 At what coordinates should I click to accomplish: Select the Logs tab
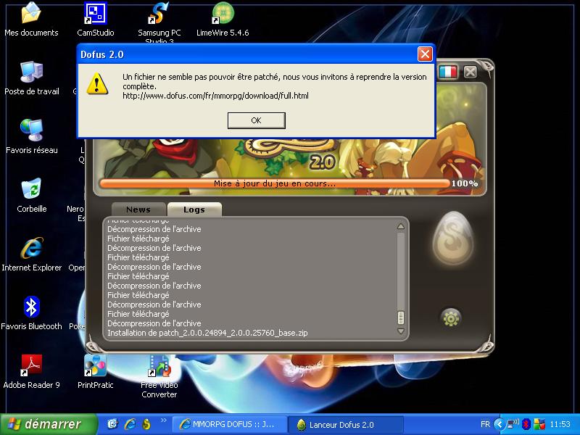coord(194,210)
